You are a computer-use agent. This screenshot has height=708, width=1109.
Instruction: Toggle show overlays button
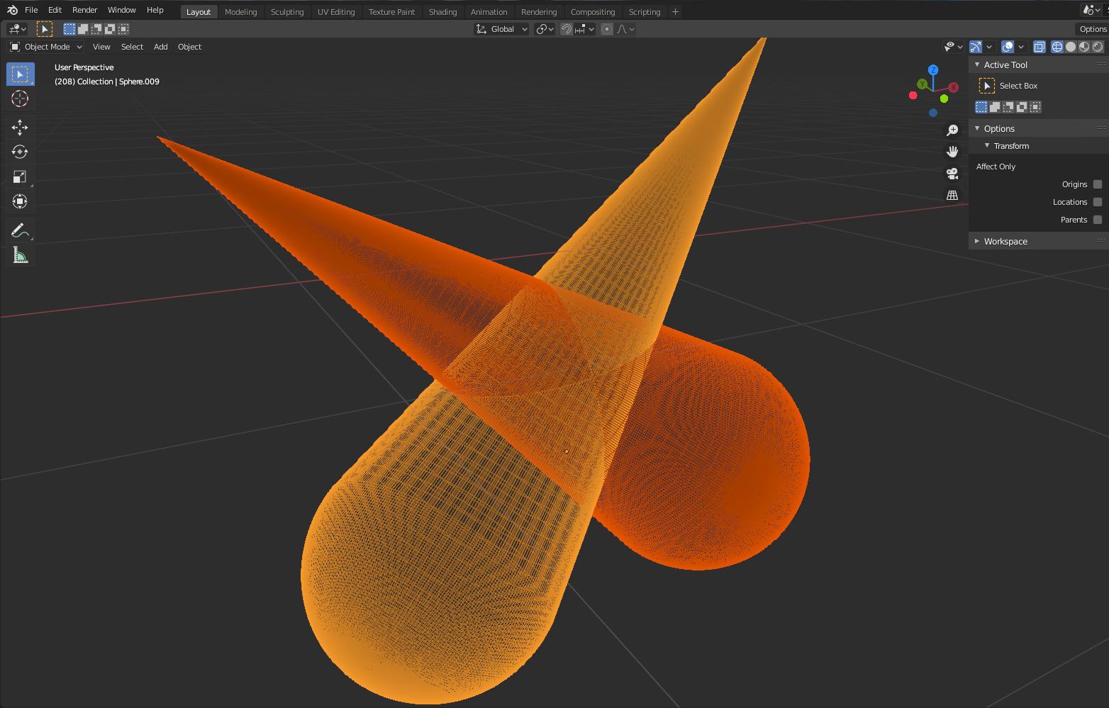(x=1008, y=47)
